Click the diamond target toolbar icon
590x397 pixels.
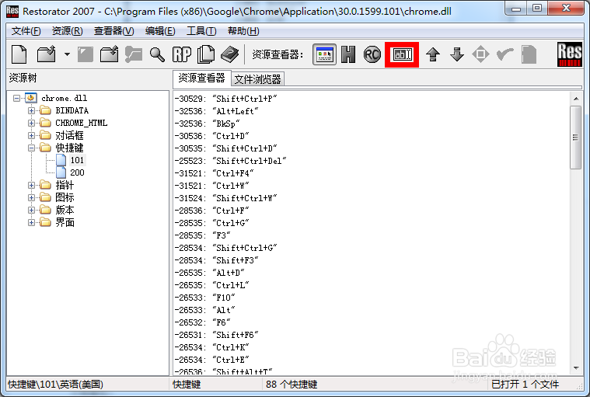(x=480, y=55)
